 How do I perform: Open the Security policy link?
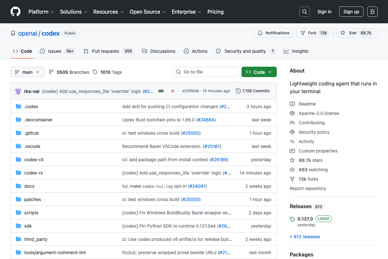[309, 132]
